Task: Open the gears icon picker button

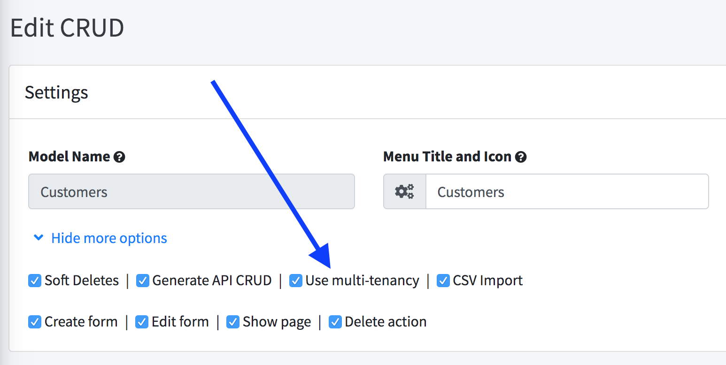Action: pos(404,191)
